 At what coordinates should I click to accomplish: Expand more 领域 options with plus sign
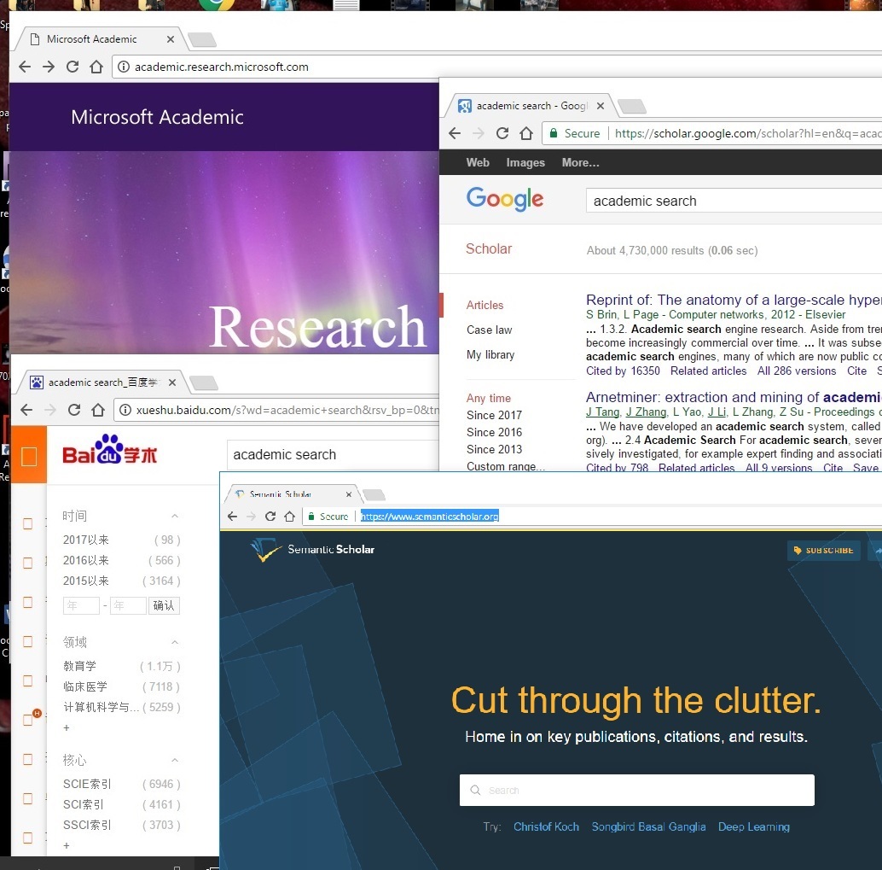(x=67, y=727)
